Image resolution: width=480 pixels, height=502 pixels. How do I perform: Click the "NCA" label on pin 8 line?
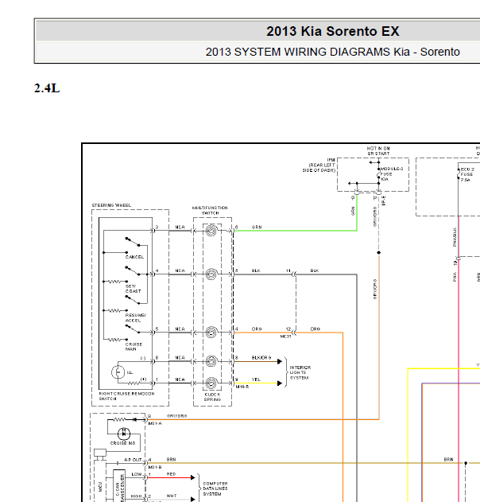click(x=180, y=358)
